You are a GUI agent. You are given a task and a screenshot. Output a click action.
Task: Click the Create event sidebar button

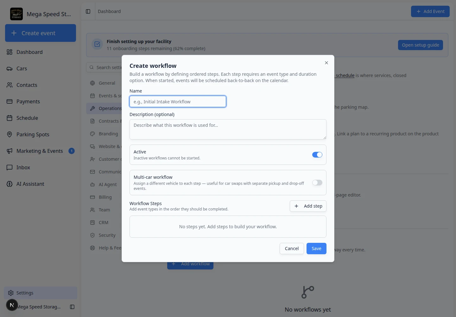pos(41,33)
